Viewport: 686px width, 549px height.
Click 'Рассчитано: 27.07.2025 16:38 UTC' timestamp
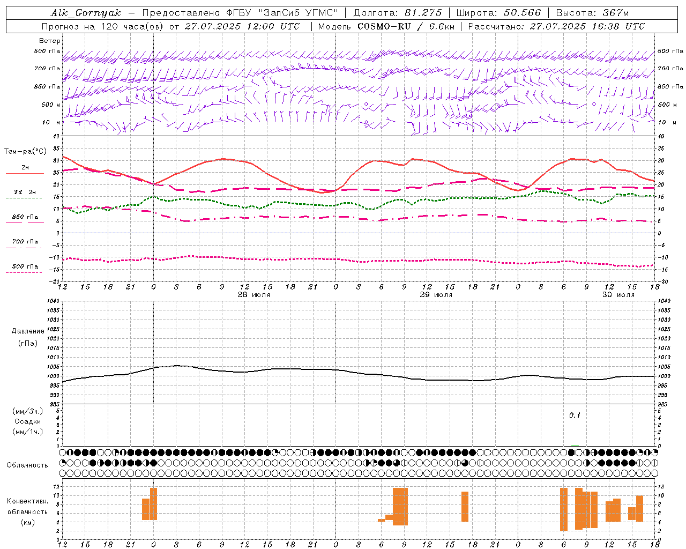click(x=556, y=26)
